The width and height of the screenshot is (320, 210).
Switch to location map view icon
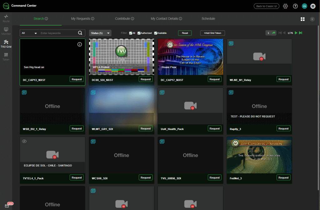[312, 19]
